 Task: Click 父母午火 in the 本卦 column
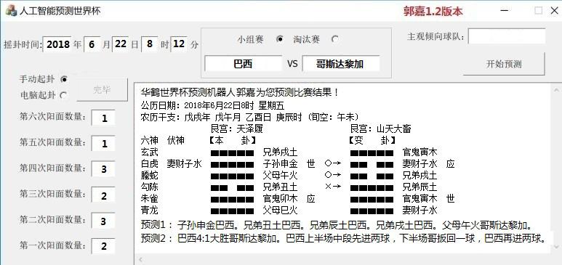(281, 176)
